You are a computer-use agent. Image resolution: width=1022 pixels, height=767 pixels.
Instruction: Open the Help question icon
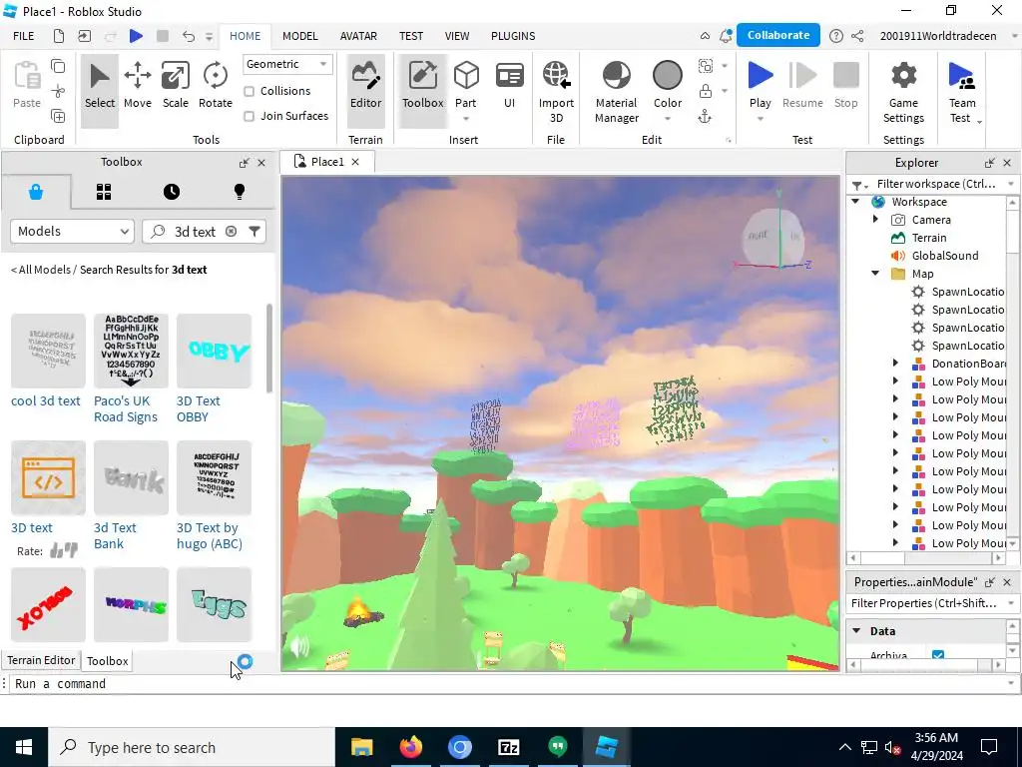click(x=835, y=36)
